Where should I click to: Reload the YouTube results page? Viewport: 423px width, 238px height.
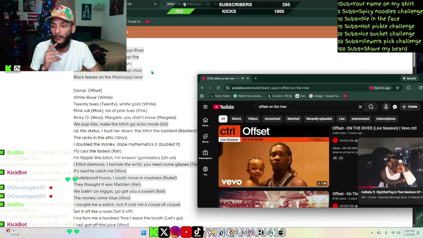point(218,88)
